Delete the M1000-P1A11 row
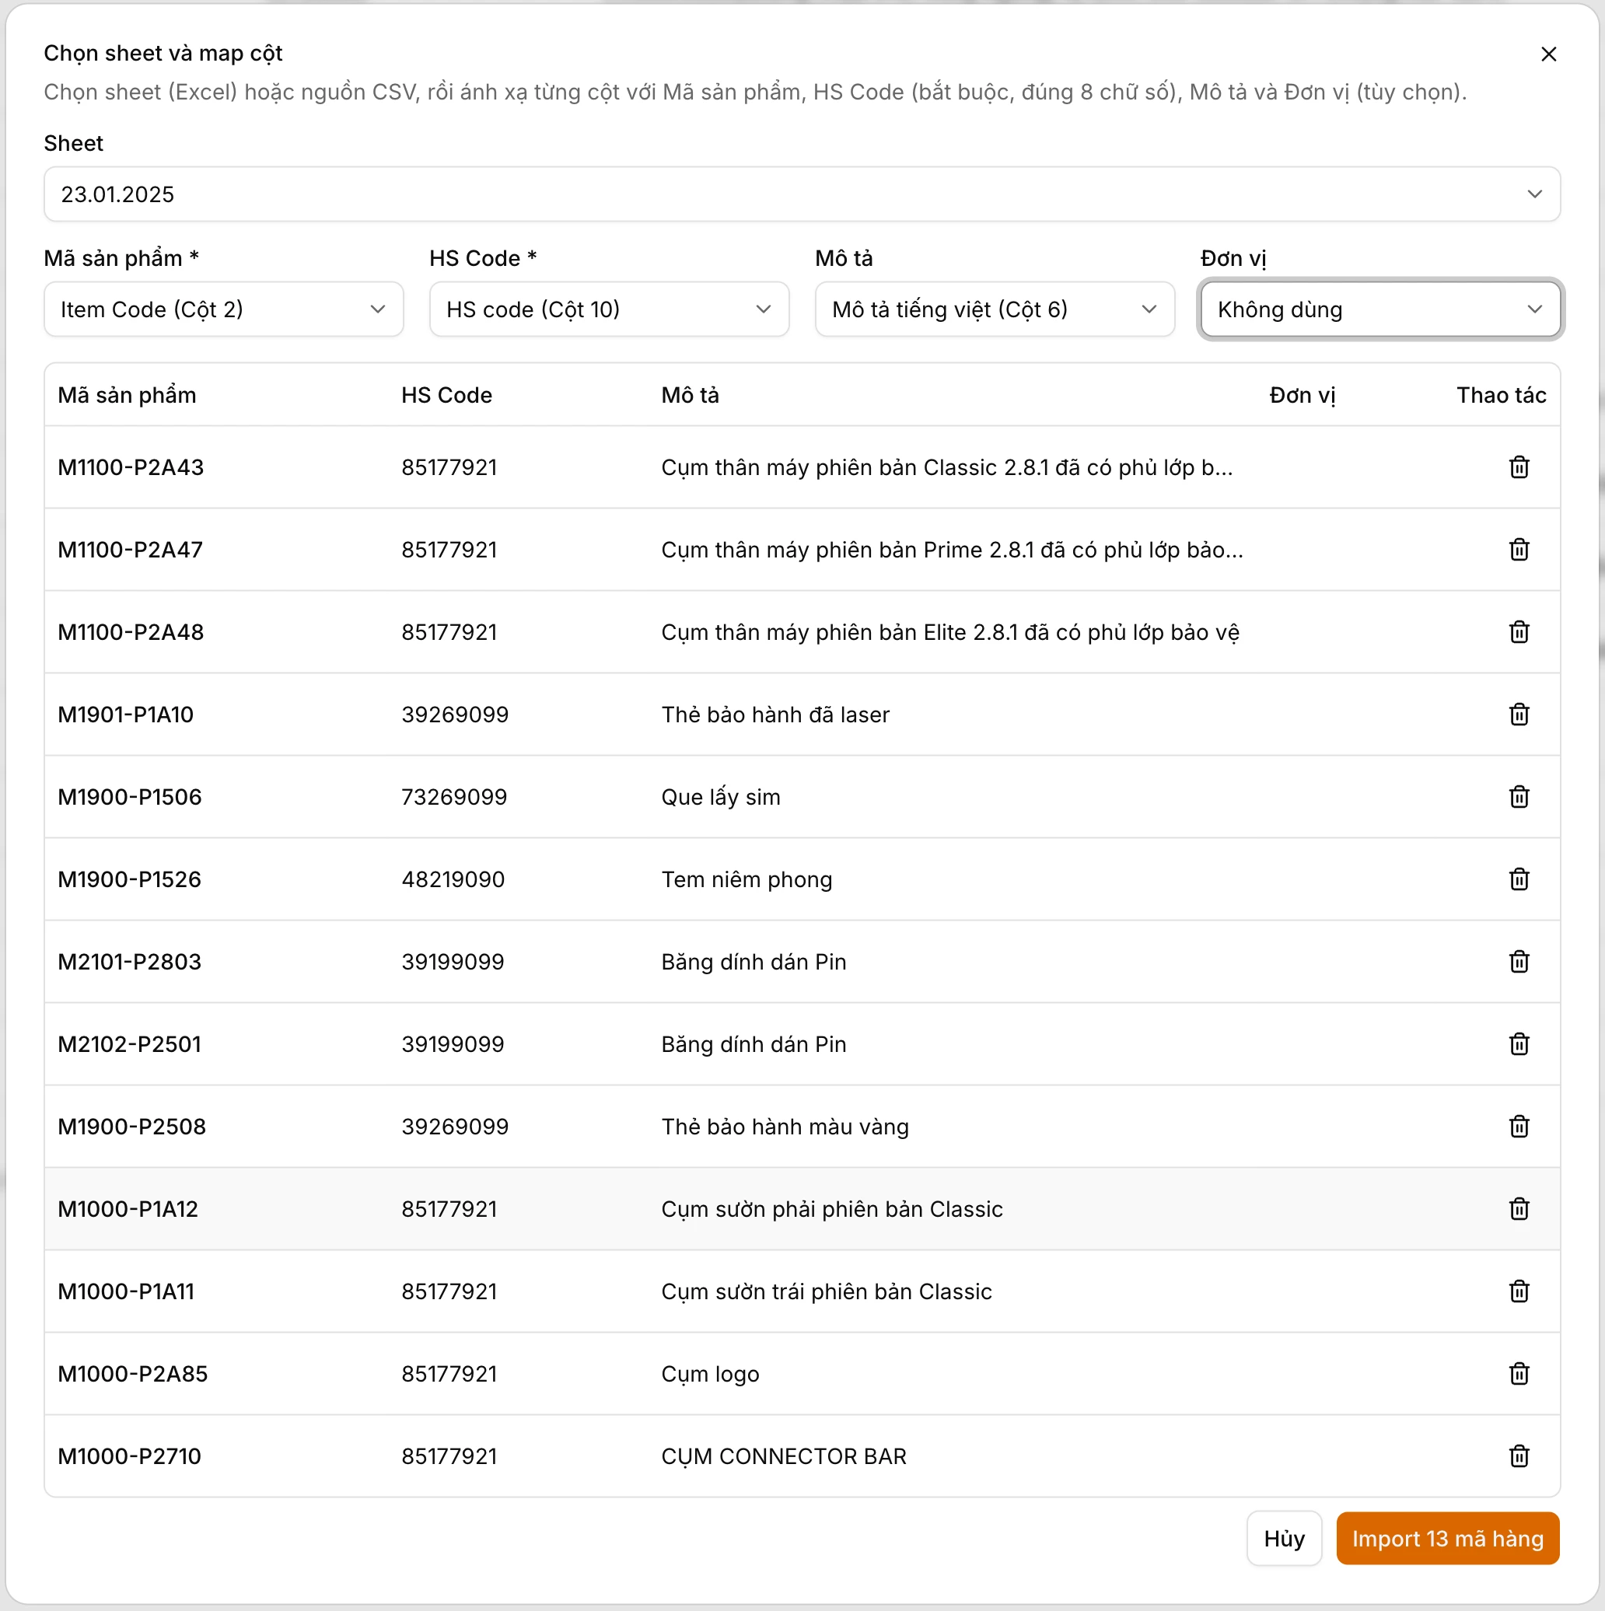 pos(1518,1291)
